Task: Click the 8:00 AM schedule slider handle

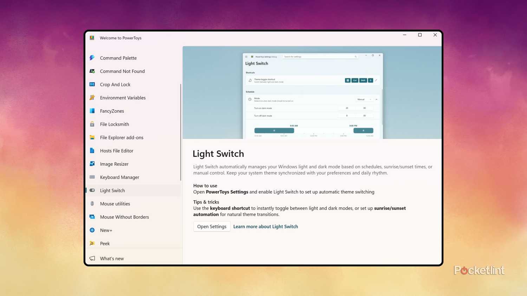Action: click(274, 130)
